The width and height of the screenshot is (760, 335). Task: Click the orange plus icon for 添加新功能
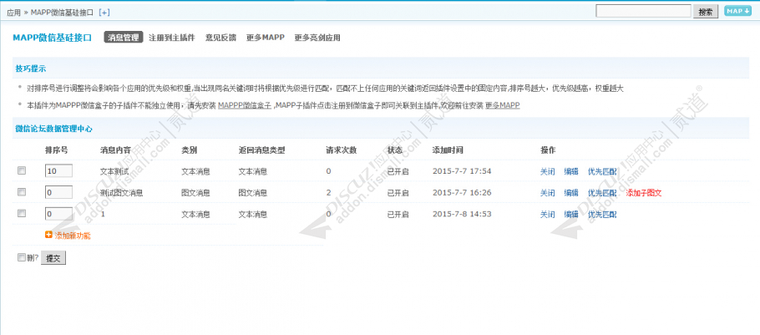click(48, 235)
